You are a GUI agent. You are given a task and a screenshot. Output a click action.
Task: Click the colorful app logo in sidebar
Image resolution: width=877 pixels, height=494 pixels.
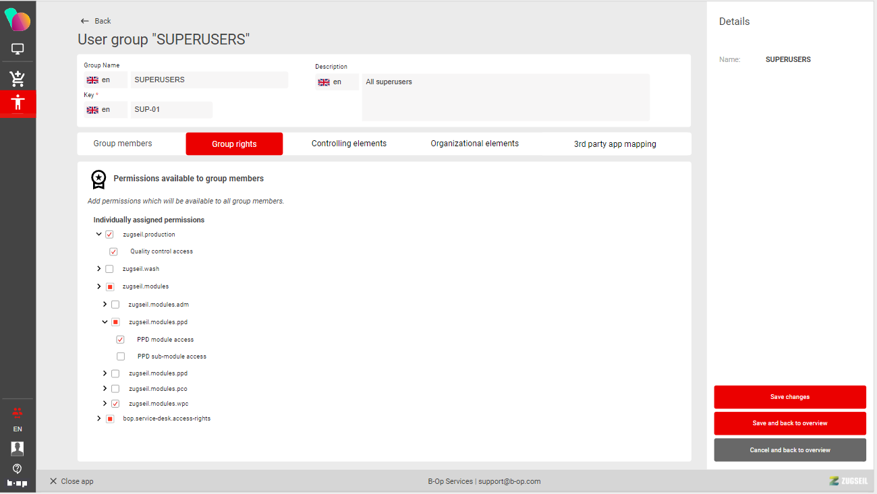point(18,20)
